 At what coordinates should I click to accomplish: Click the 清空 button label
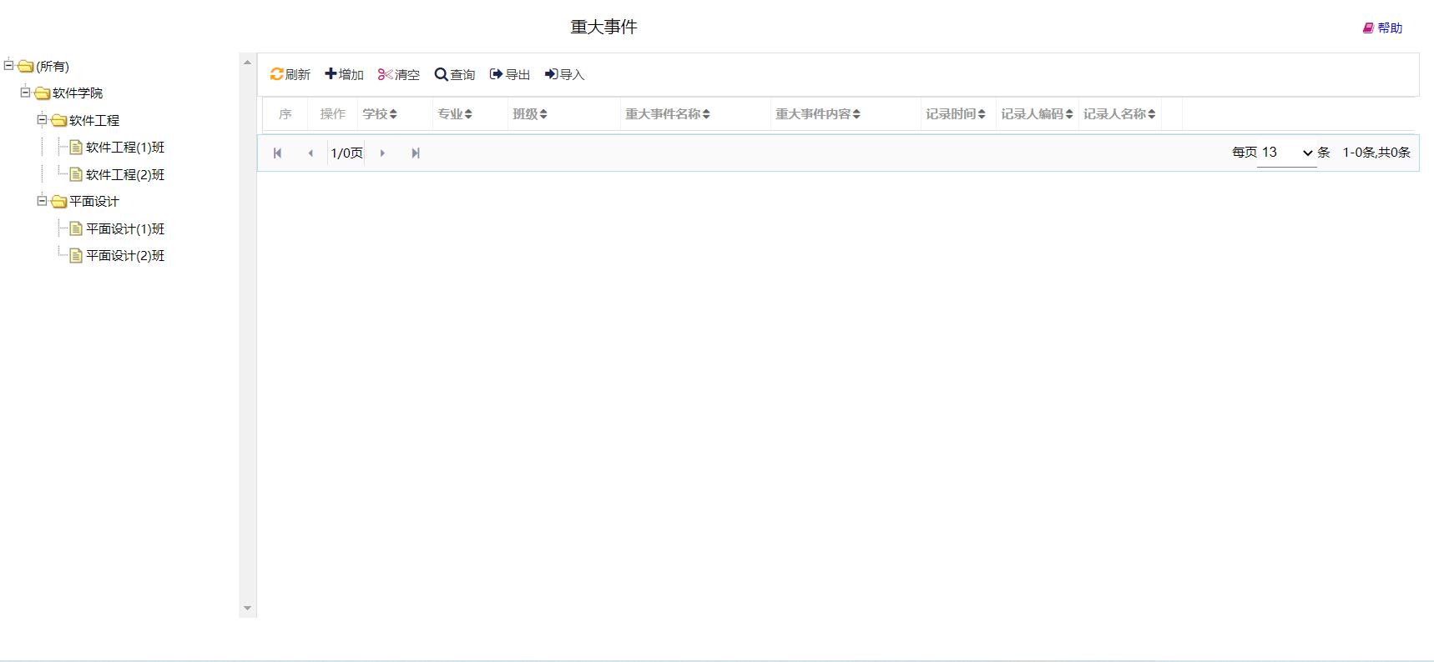click(407, 75)
